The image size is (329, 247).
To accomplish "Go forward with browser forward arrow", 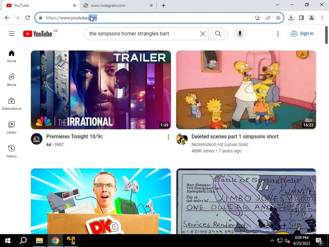I will click(17, 18).
